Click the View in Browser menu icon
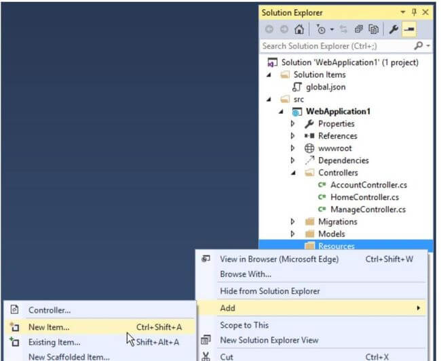 pyautogui.click(x=206, y=259)
